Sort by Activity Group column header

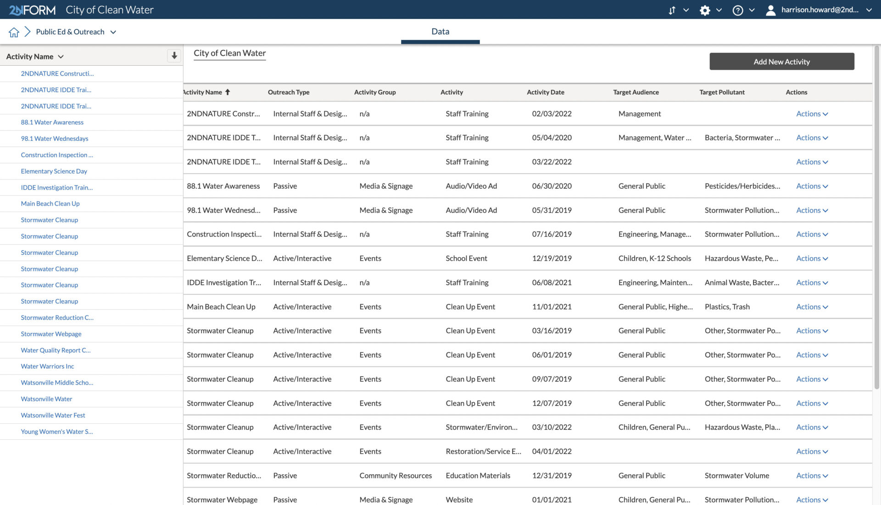click(x=375, y=92)
